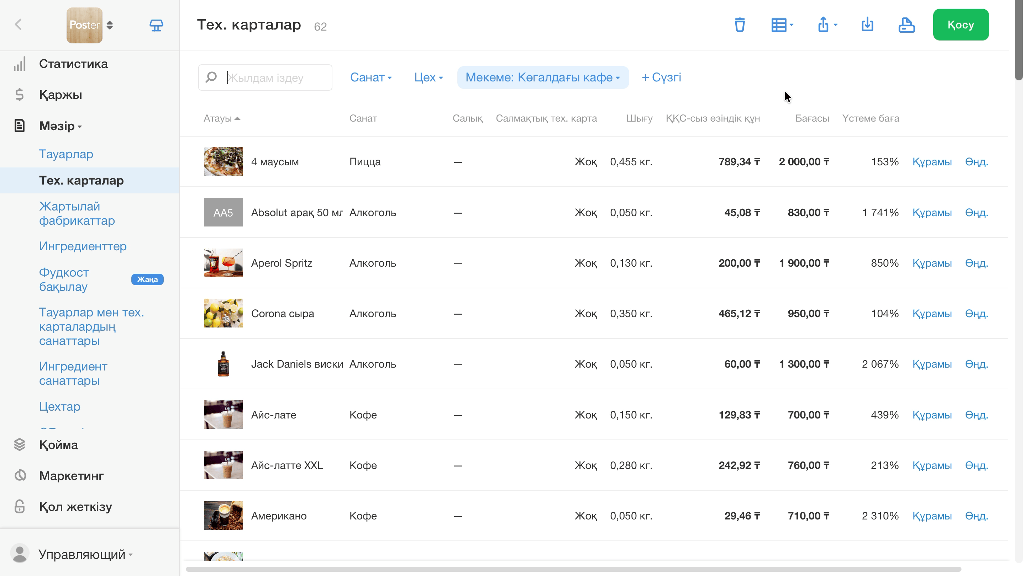Image resolution: width=1025 pixels, height=576 pixels.
Task: Go to the Қойма section
Action: (58, 445)
